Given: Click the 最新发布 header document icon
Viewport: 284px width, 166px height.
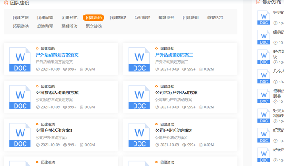Looking at the screenshot, I should (x=258, y=2).
